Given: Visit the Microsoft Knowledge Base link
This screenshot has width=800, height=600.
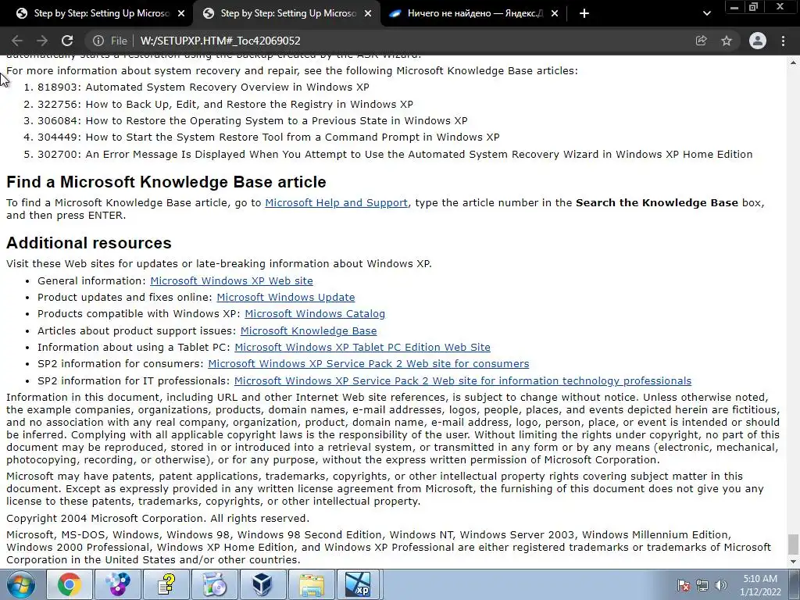Looking at the screenshot, I should (x=309, y=330).
